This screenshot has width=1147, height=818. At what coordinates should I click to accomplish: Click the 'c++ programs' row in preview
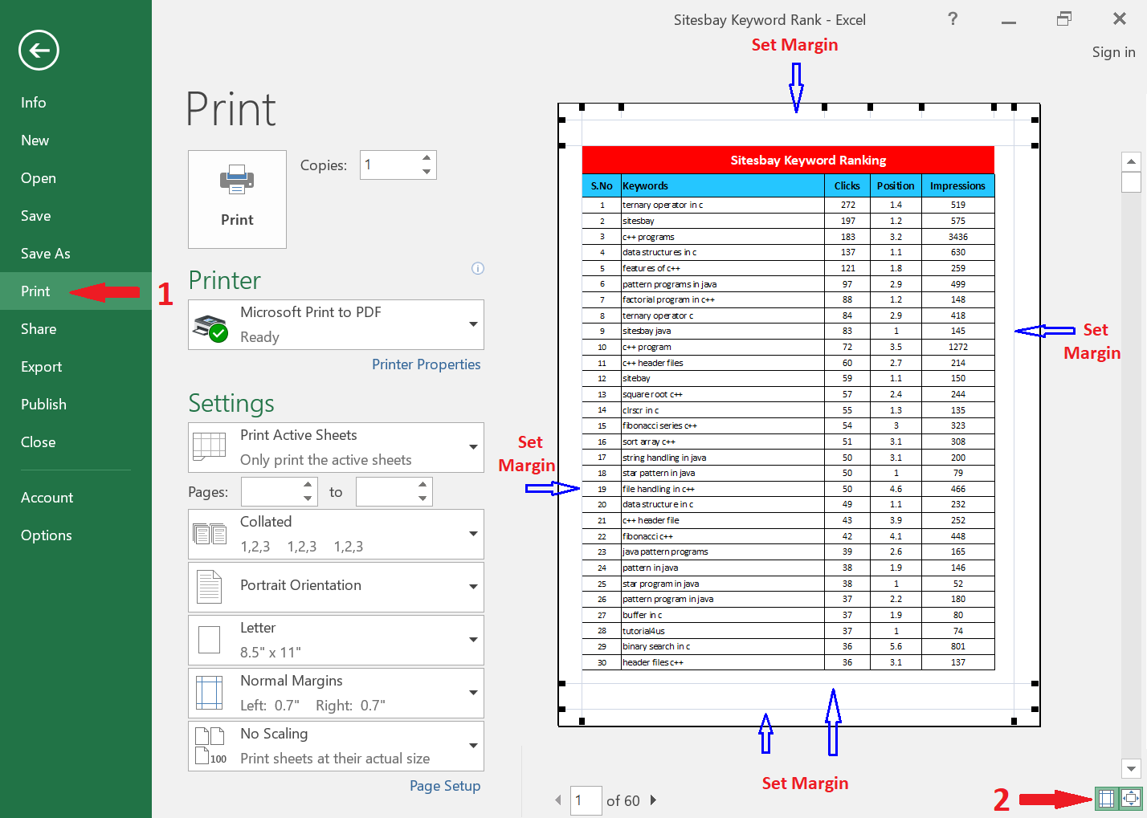click(788, 237)
